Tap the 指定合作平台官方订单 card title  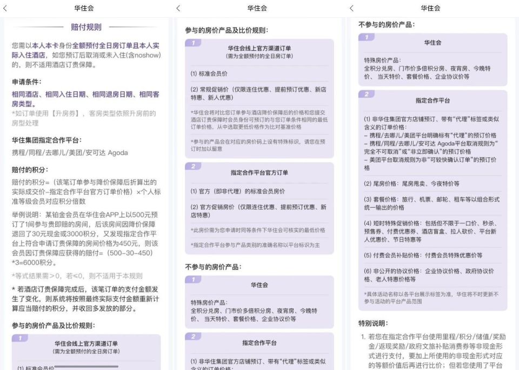click(x=259, y=173)
